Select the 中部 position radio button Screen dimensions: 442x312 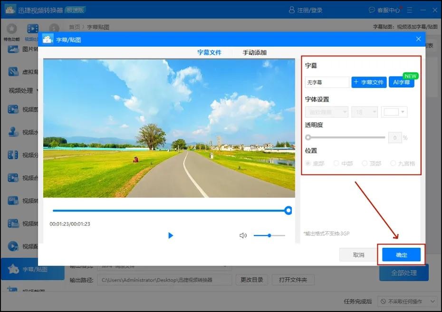tap(336, 164)
